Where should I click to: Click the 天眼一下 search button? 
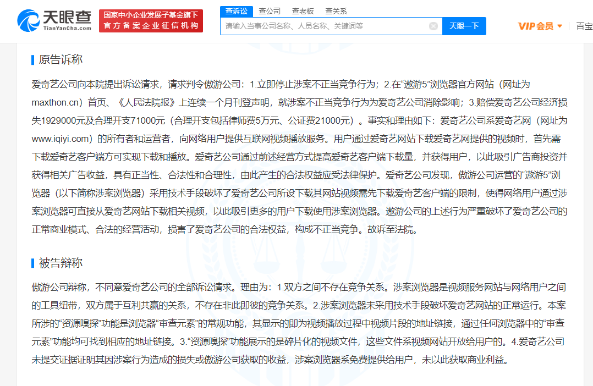[464, 26]
